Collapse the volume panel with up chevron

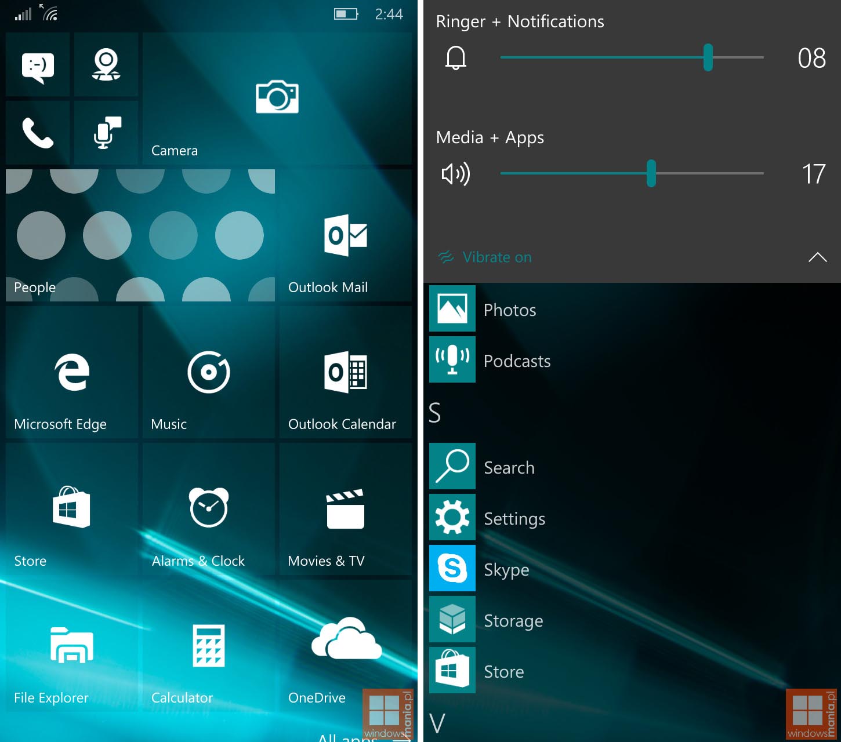[818, 257]
